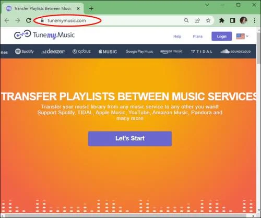Select the Spotify service icon
The width and height of the screenshot is (261, 218).
(x=24, y=52)
